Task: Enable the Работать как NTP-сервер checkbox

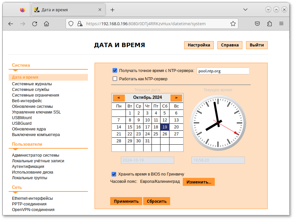Action: 115,78
